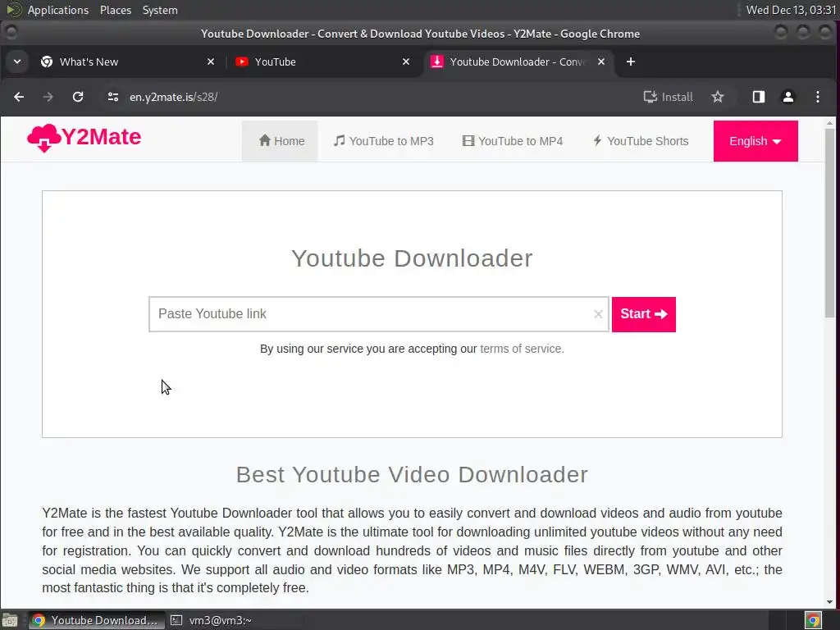Click the clock showing Wed Dec 13
Viewport: 840px width, 630px height.
pos(791,10)
